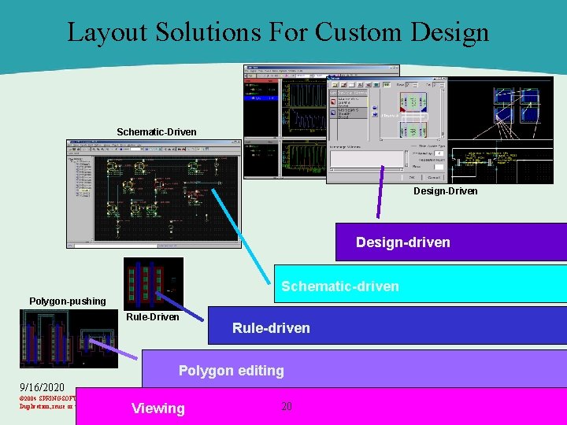Click the Message Window vertical scrollbar
Image resolution: width=567 pixels, height=425 pixels.
tap(406, 159)
